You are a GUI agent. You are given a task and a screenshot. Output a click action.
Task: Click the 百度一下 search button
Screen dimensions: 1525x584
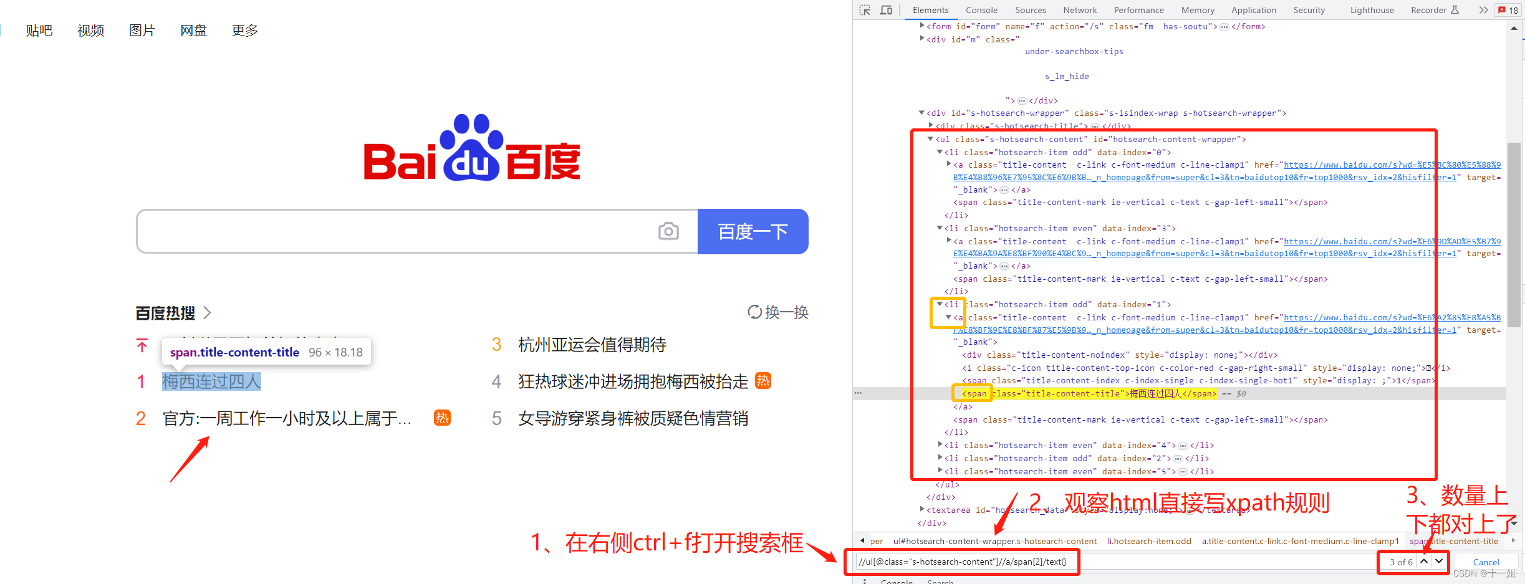coord(753,231)
